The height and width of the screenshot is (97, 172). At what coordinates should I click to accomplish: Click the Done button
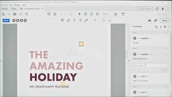coord(165,20)
